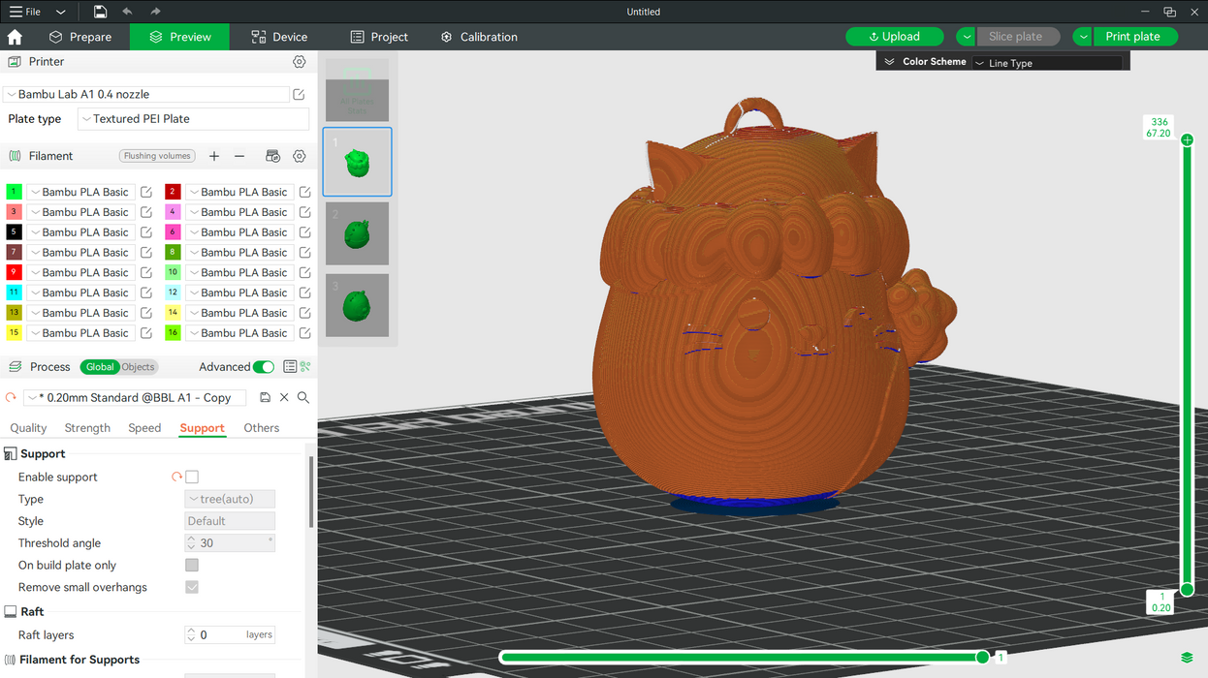Expand the Print plate dropdown arrow
This screenshot has height=678, width=1208.
click(x=1083, y=37)
